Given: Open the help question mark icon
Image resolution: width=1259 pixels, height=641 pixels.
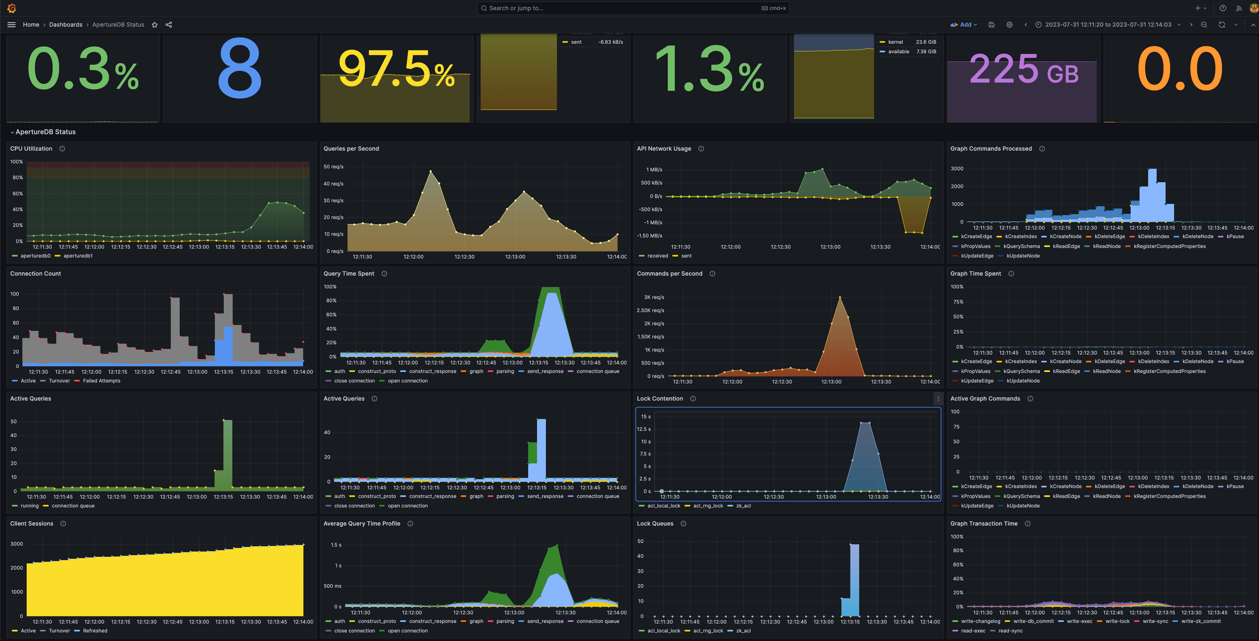Looking at the screenshot, I should coord(1223,8).
